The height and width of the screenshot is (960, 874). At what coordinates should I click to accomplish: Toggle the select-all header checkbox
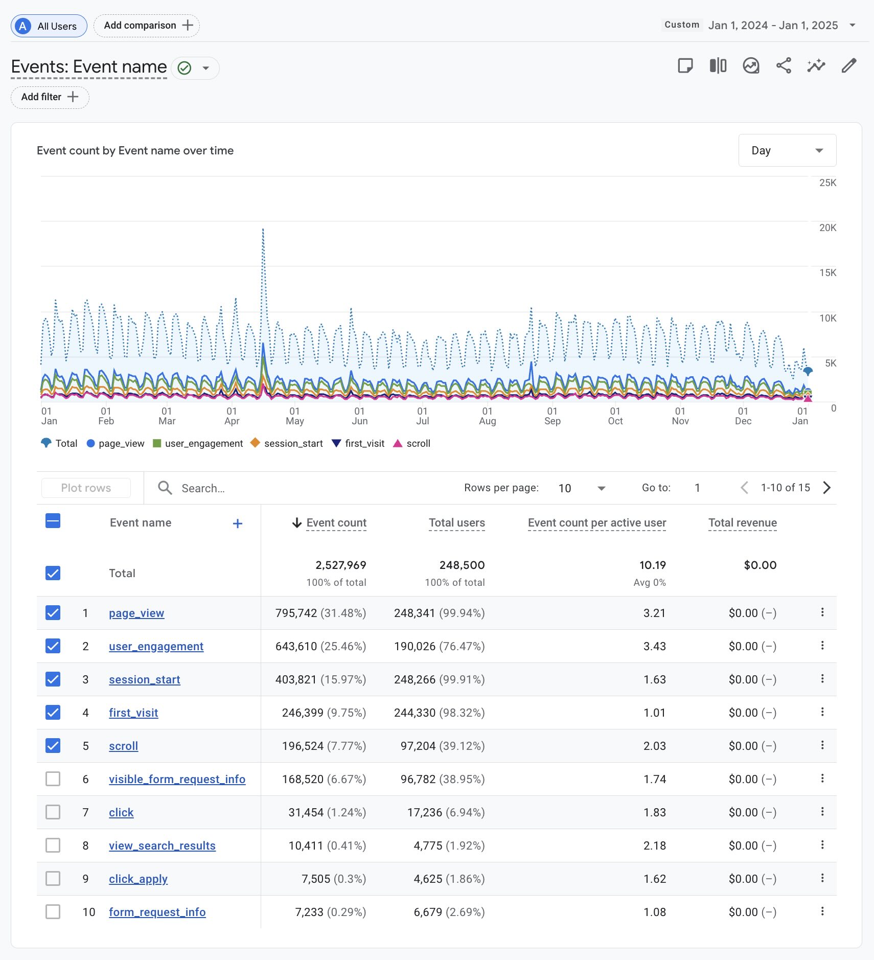click(53, 521)
